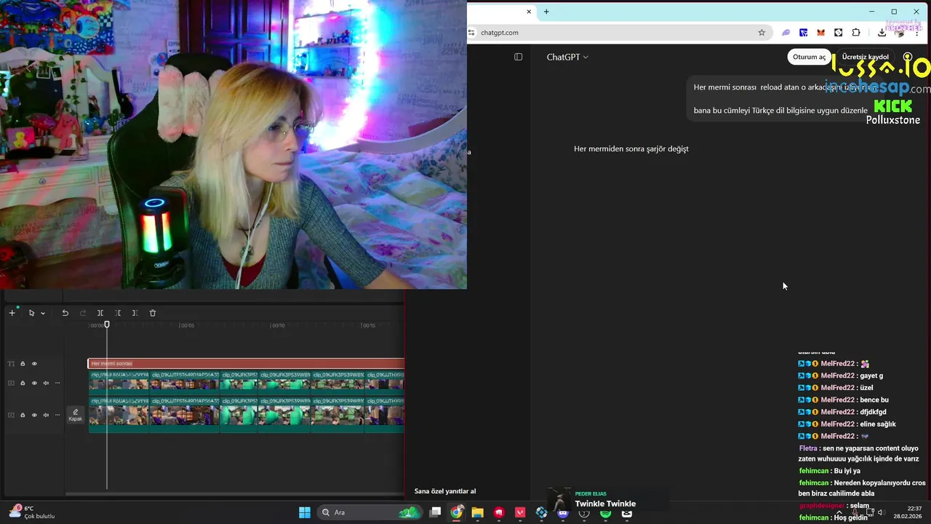
Task: Click the text track type icon
Action: tap(11, 364)
